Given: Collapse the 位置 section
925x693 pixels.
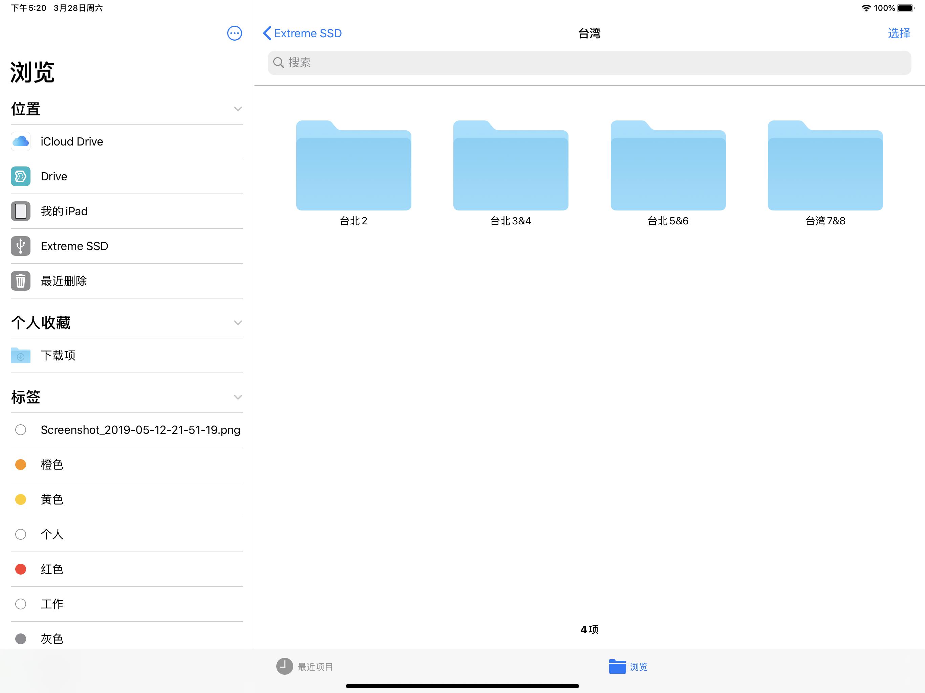Looking at the screenshot, I should [238, 109].
